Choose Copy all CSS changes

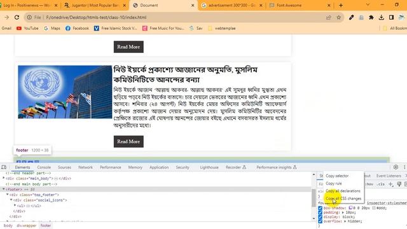(343, 198)
